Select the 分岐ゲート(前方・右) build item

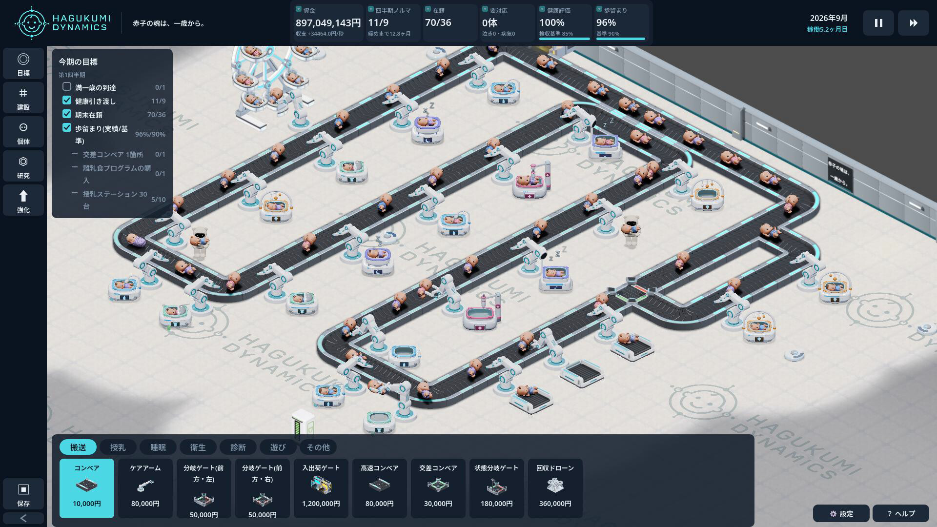coord(263,488)
